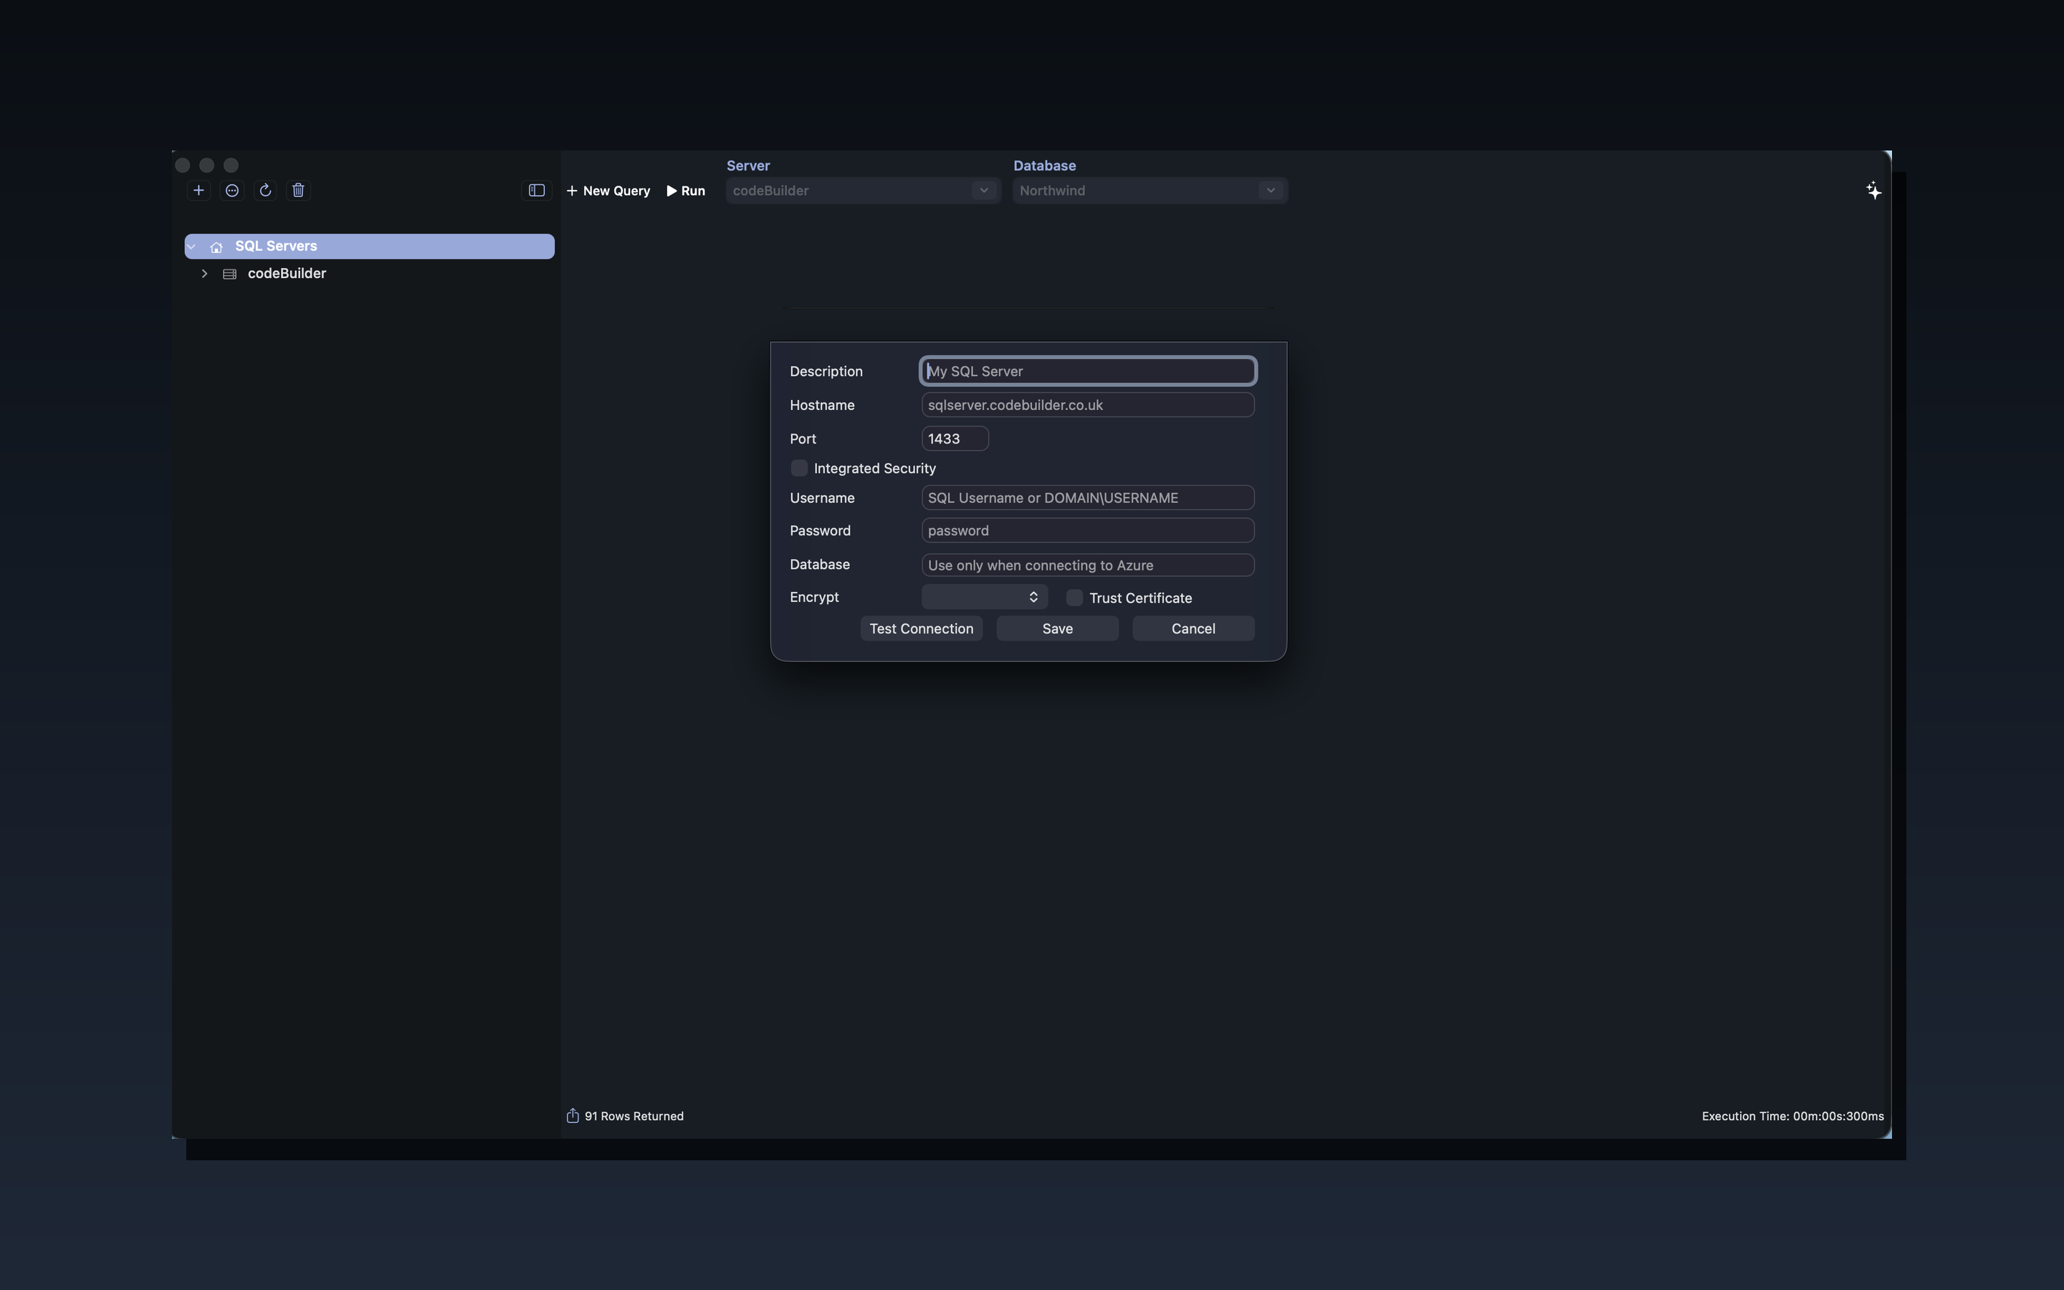Image resolution: width=2064 pixels, height=1290 pixels.
Task: Click the share icon next to rows returned
Action: 573,1115
